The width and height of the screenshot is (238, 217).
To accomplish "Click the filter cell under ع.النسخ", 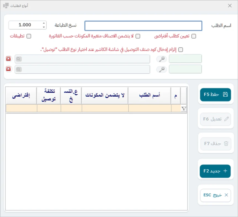I will pyautogui.click(x=71, y=108).
